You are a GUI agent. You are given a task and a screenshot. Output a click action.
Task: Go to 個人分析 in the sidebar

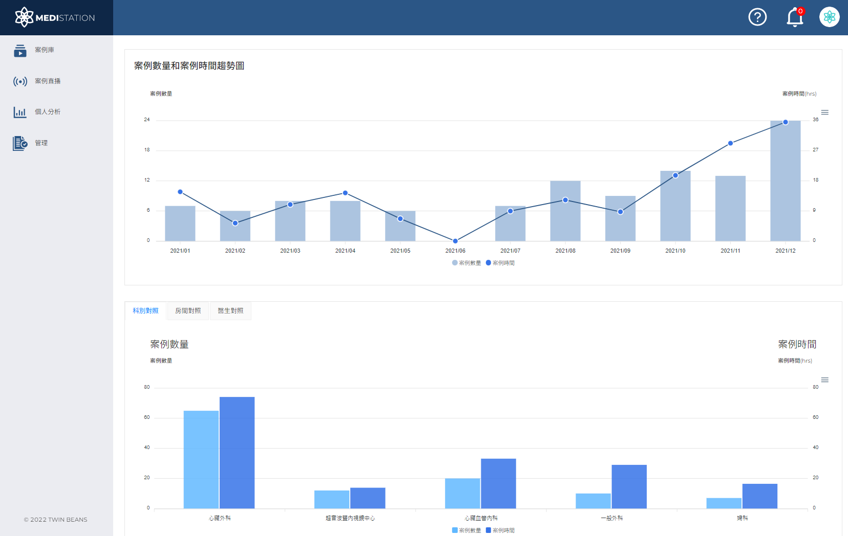[48, 112]
